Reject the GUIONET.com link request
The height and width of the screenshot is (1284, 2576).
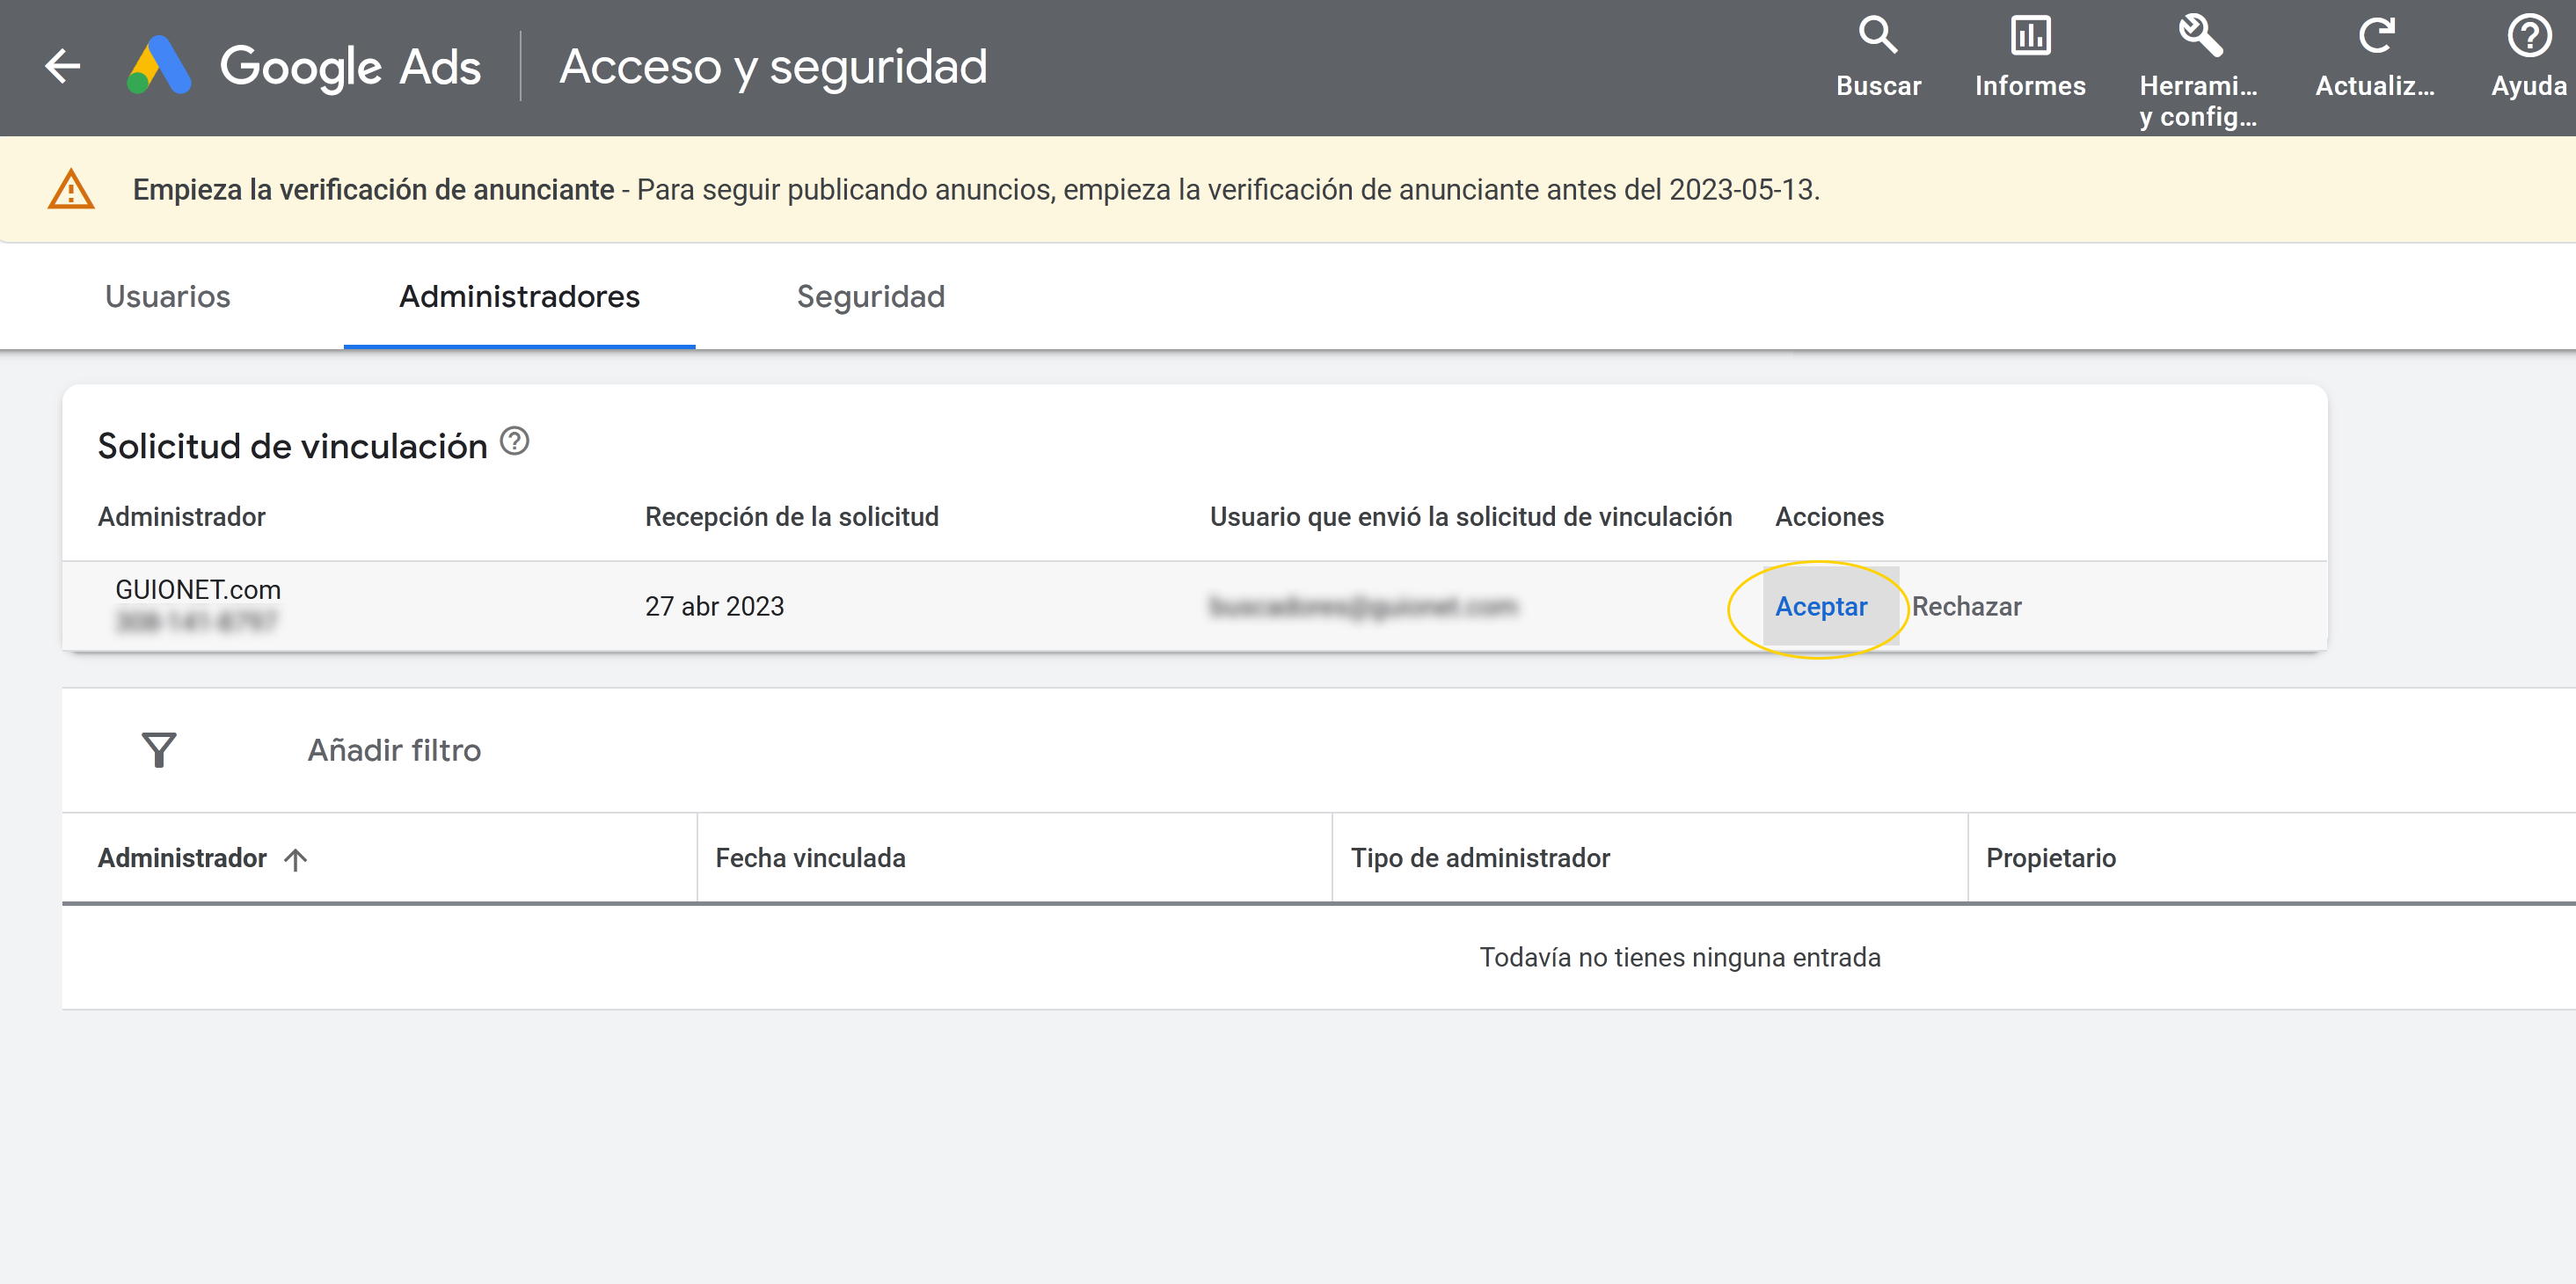(1966, 607)
